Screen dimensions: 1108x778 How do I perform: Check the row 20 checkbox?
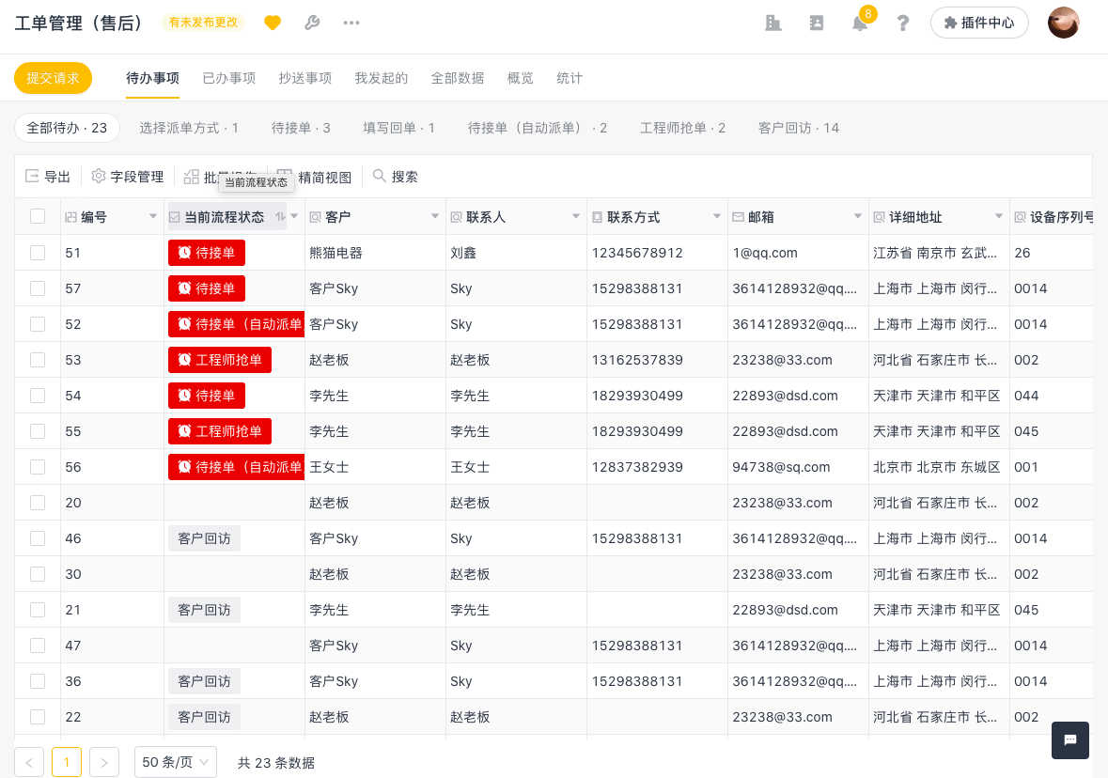pos(38,503)
